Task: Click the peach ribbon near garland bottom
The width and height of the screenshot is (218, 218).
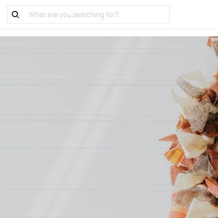Action: tap(211, 185)
